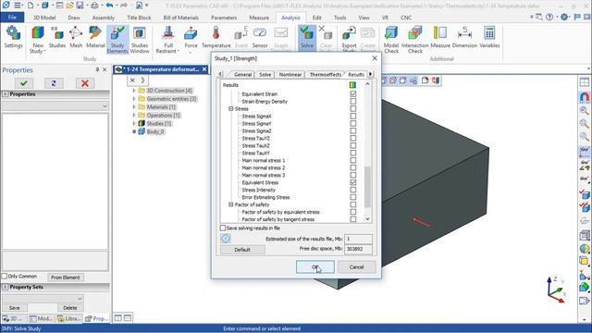Click scroll-down arrow of results list
This screenshot has height=333, width=592.
pyautogui.click(x=367, y=219)
